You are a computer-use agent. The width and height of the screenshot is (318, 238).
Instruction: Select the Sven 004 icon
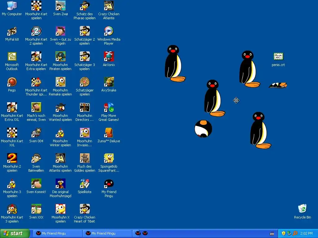pos(36,133)
